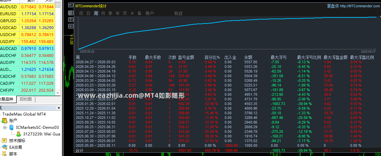The height and width of the screenshot is (156, 381).
Task: Click the 复盘侠 link text
Action: 333,6
